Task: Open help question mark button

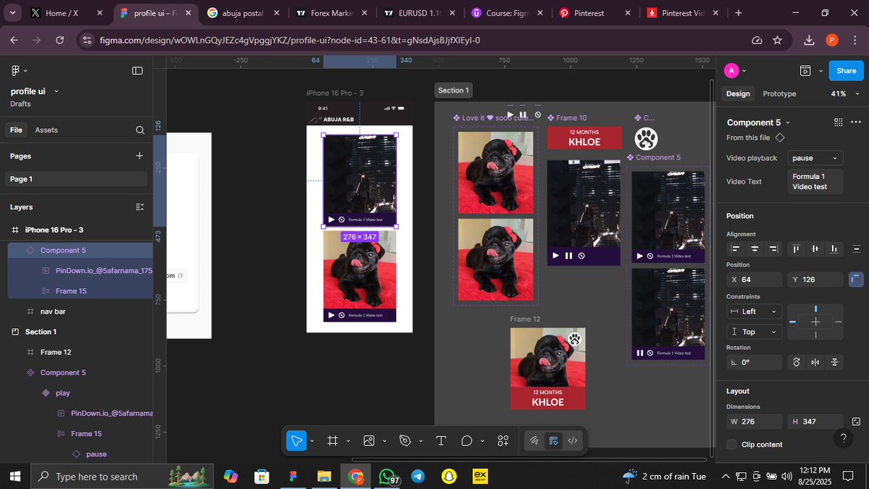Action: coord(842,438)
